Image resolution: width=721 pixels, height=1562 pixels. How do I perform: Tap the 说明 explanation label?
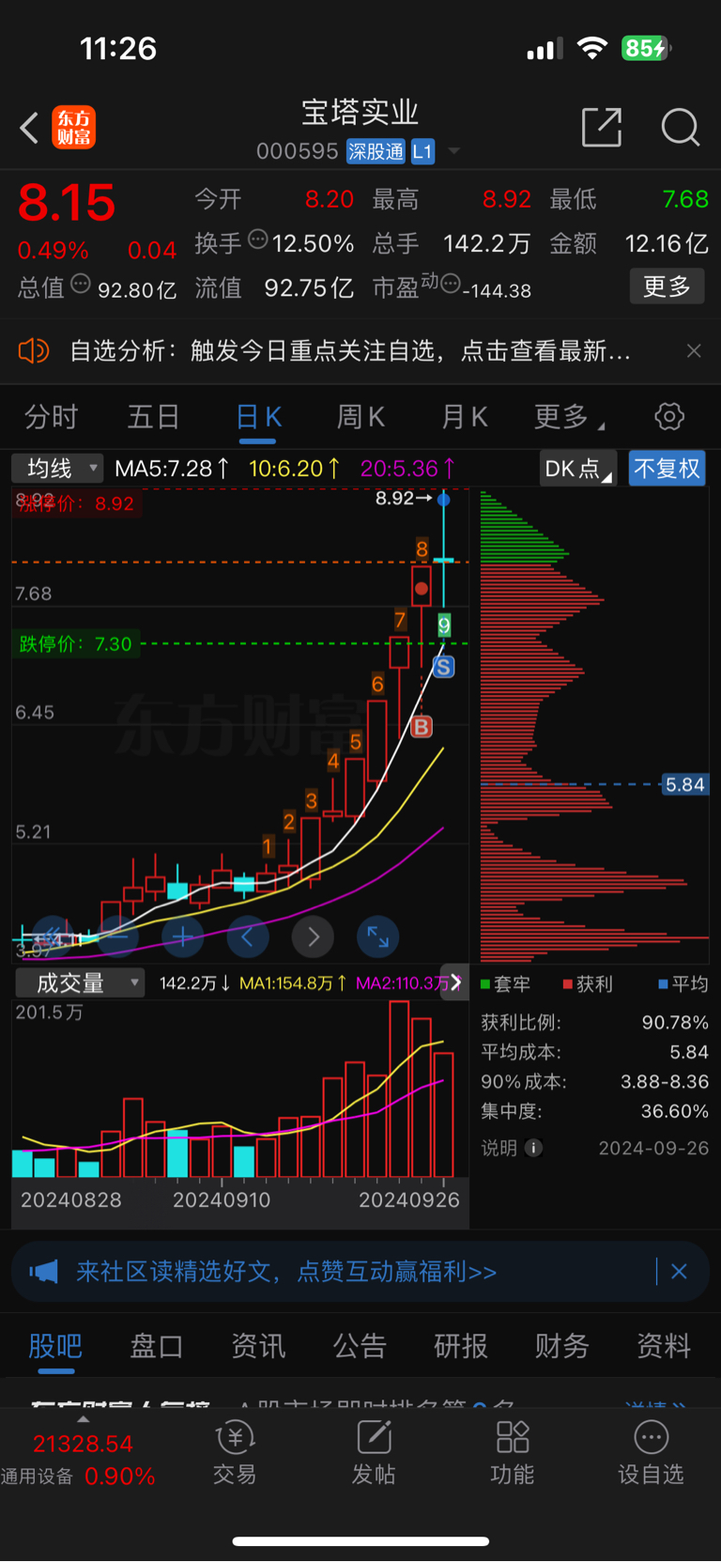(499, 1148)
